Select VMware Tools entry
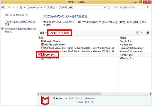152x106 pixels. (x=52, y=58)
